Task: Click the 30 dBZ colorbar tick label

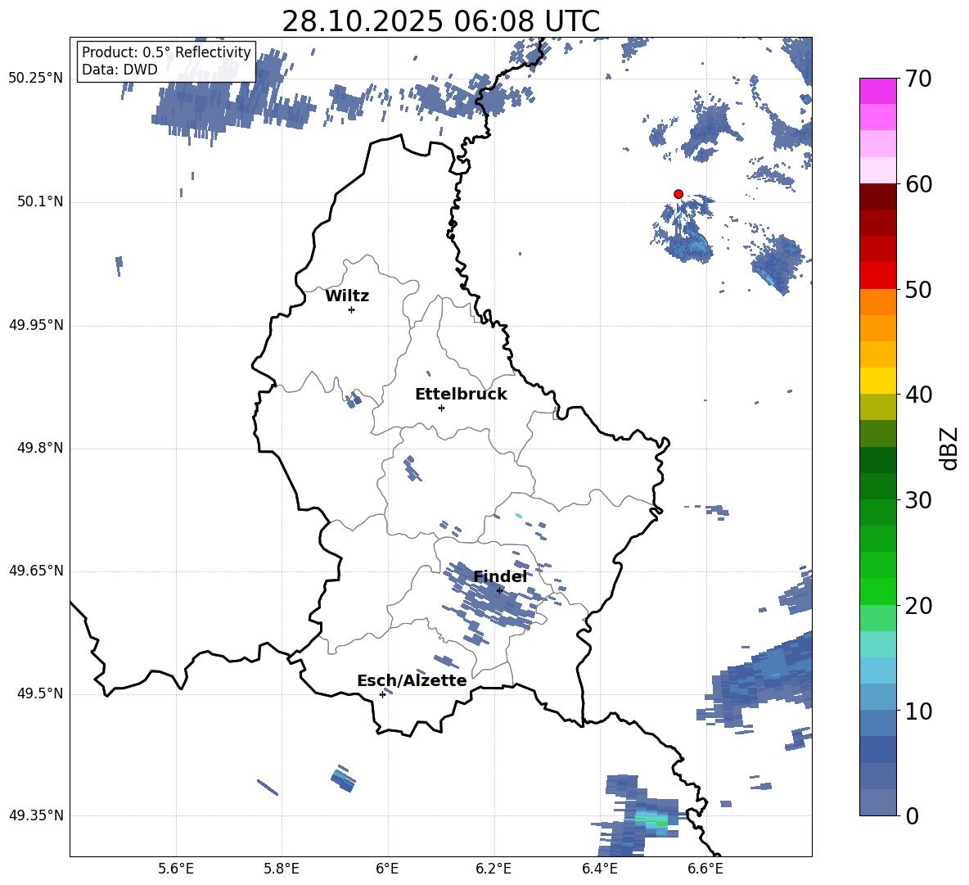Action: pyautogui.click(x=918, y=500)
